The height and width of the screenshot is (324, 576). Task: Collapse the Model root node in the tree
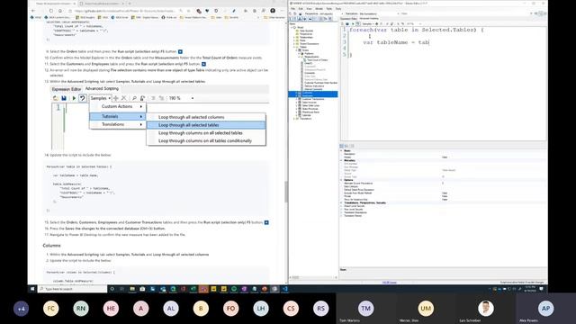click(292, 27)
